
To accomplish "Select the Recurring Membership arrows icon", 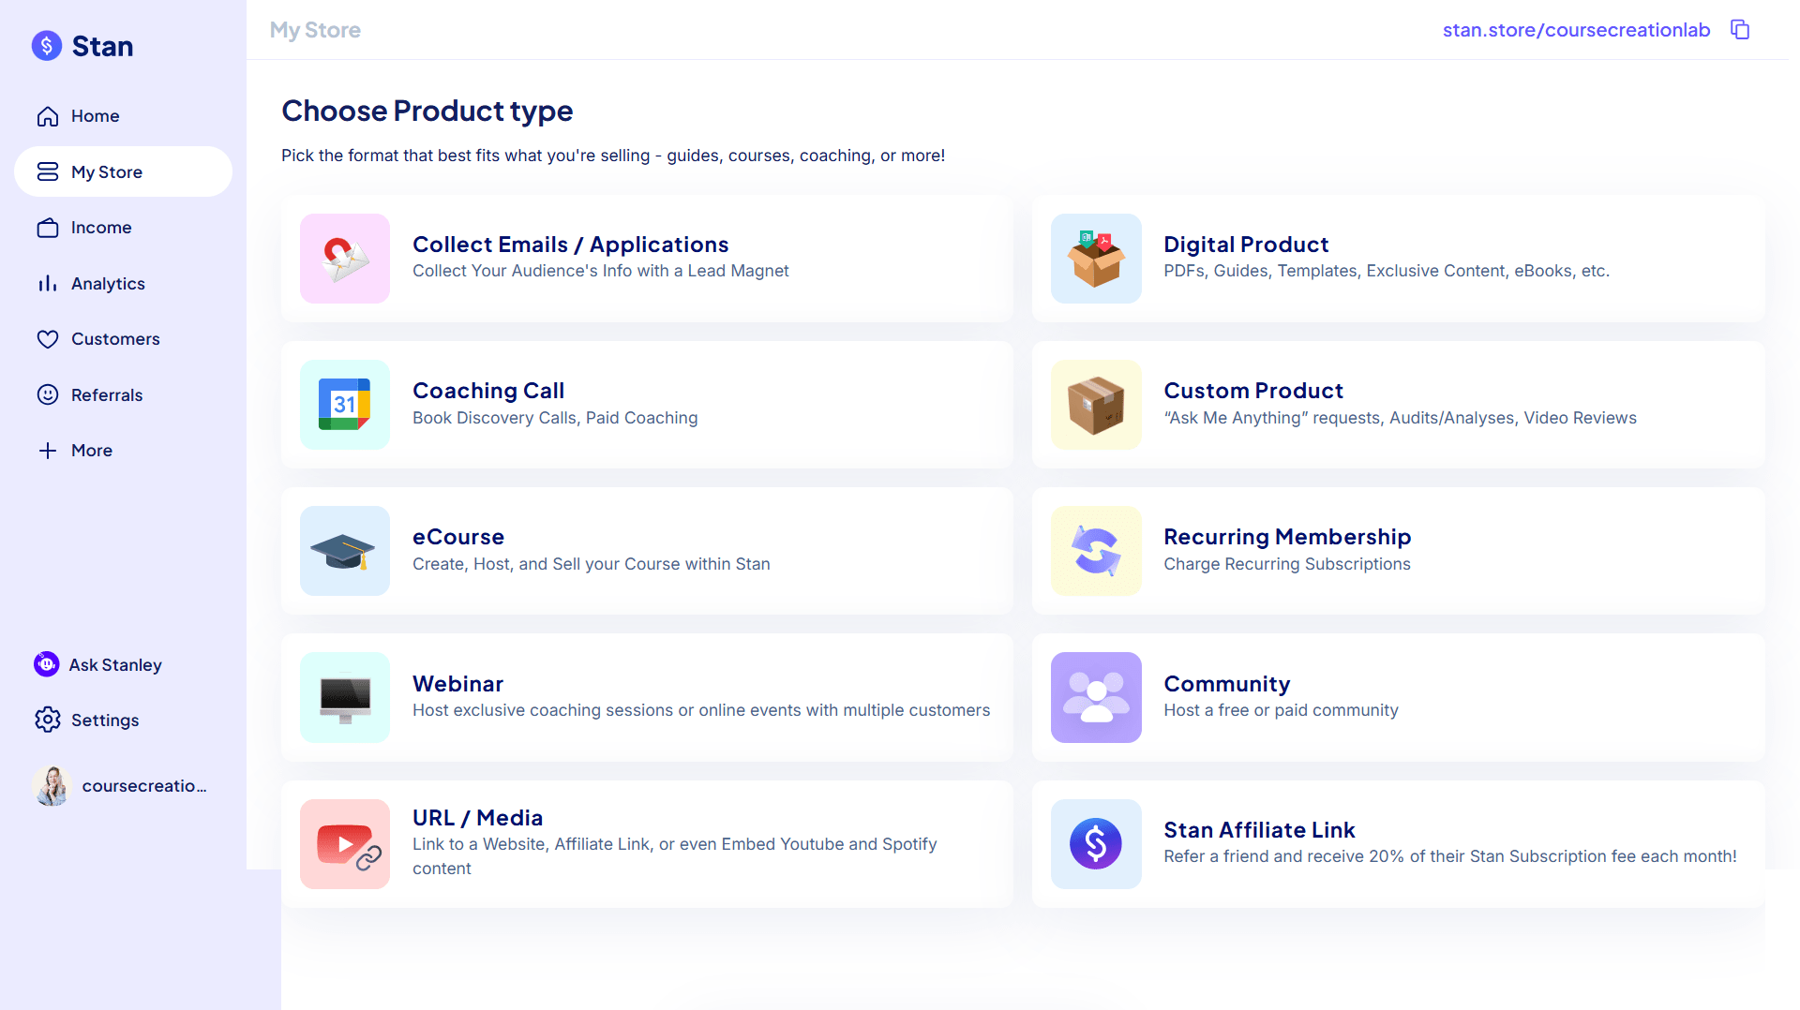I will 1096,551.
